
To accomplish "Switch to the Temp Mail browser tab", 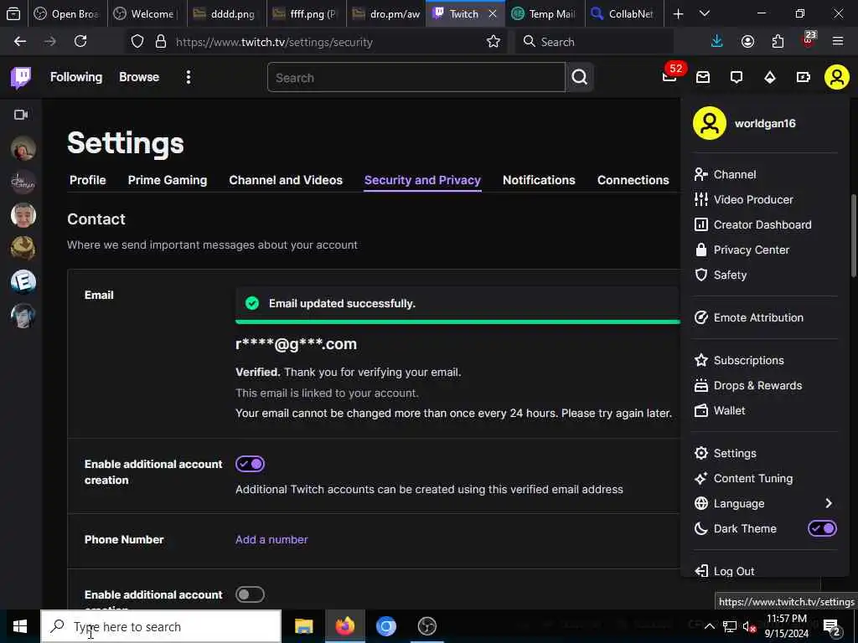I will (545, 13).
